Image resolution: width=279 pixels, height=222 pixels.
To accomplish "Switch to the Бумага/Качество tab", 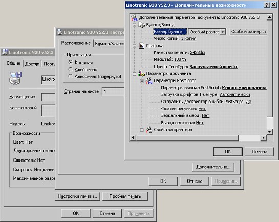I will [x=110, y=44].
